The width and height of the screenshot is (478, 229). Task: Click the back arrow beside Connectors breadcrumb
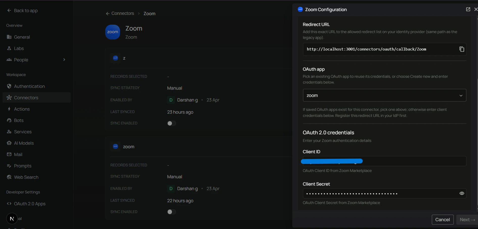[108, 13]
